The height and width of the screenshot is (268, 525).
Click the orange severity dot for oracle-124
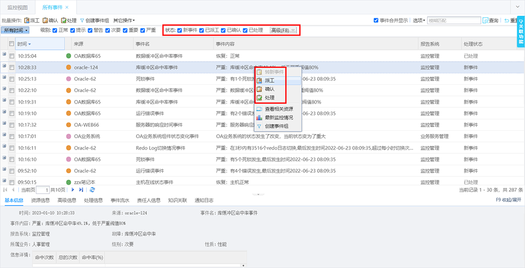(69, 68)
